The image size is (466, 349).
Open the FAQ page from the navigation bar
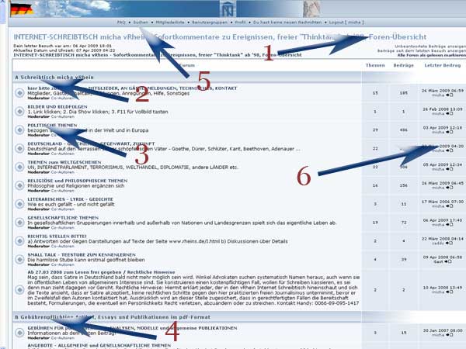point(121,22)
